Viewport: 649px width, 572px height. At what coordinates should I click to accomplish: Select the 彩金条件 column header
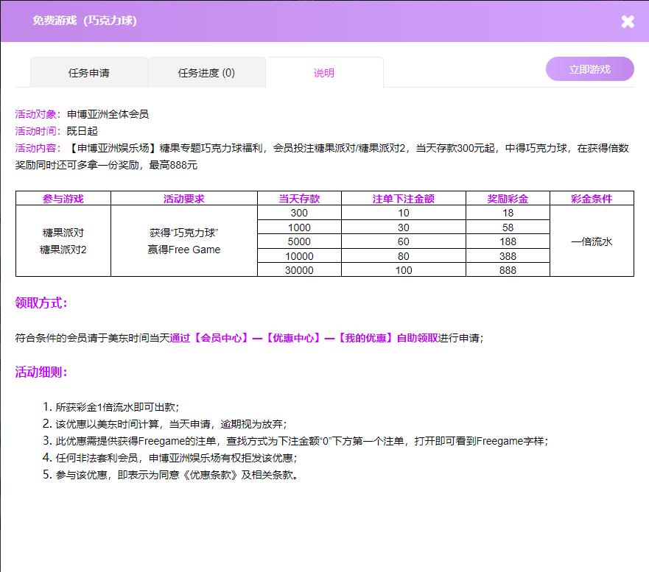pos(592,199)
